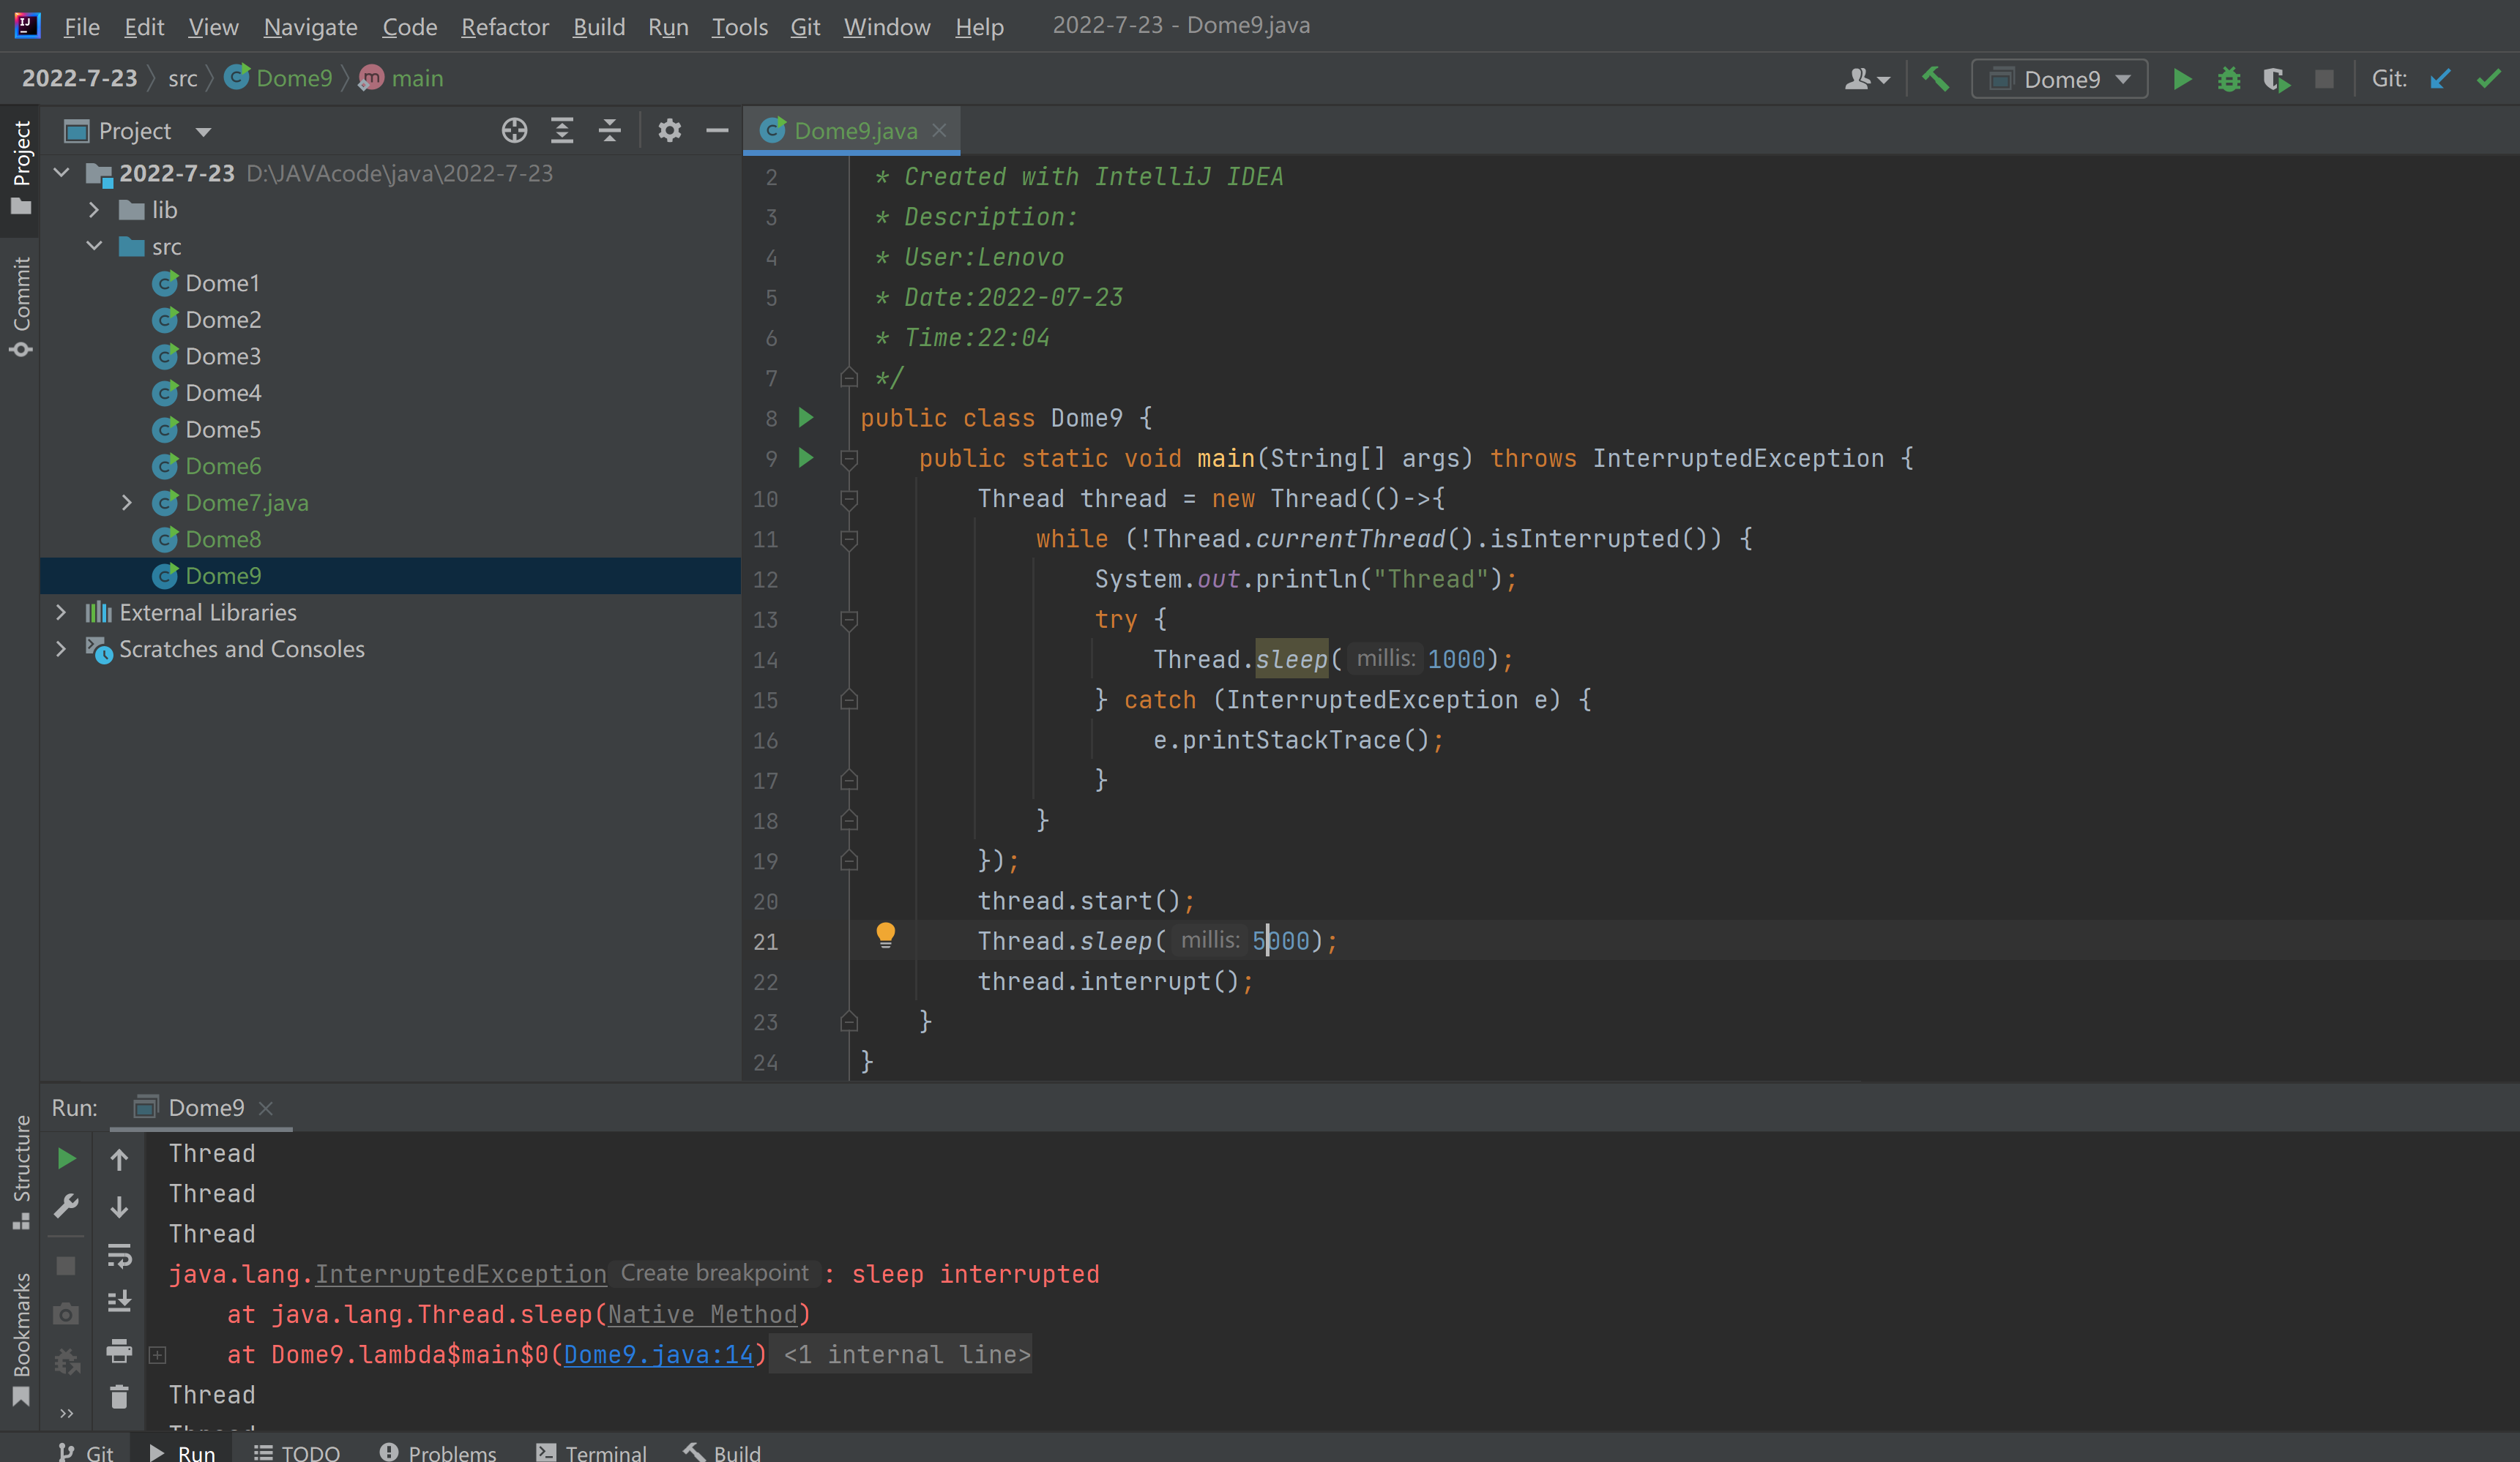The width and height of the screenshot is (2520, 1462).
Task: Run Dome9 with coverage from the shield icon
Action: [2276, 79]
